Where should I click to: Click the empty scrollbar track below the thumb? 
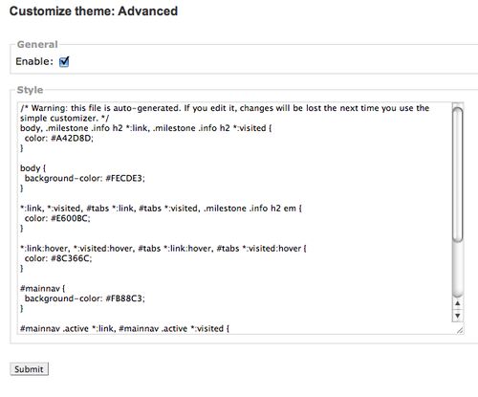click(458, 270)
